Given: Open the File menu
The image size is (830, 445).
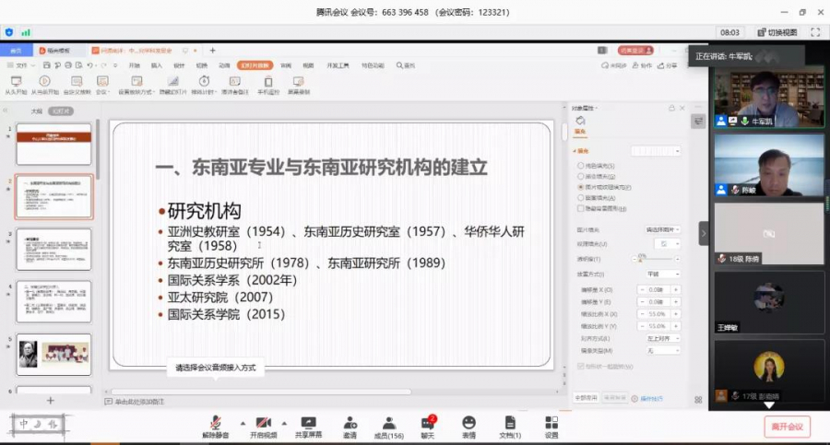Looking at the screenshot, I should [x=20, y=65].
